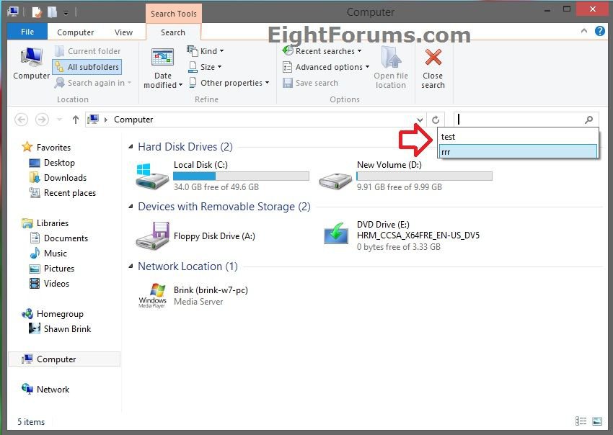Click the refresh icon beside address bar
Viewport: 613px width, 435px height.
[435, 120]
